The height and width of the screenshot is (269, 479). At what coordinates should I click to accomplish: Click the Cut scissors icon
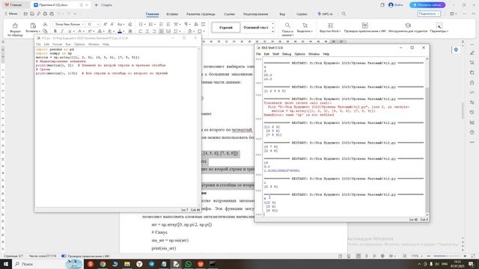click(x=45, y=24)
